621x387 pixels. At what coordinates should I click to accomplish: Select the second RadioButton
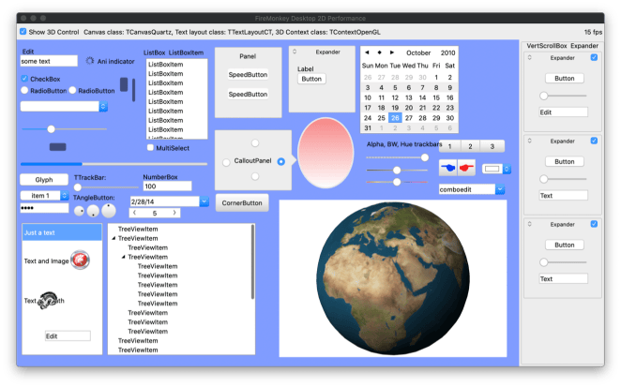coord(72,90)
